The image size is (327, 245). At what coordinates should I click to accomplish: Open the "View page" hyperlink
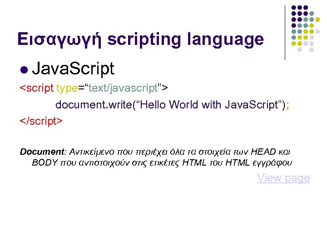[283, 178]
